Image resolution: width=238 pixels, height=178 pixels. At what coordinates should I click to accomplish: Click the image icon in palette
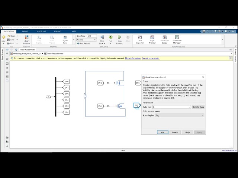[x=7, y=76]
